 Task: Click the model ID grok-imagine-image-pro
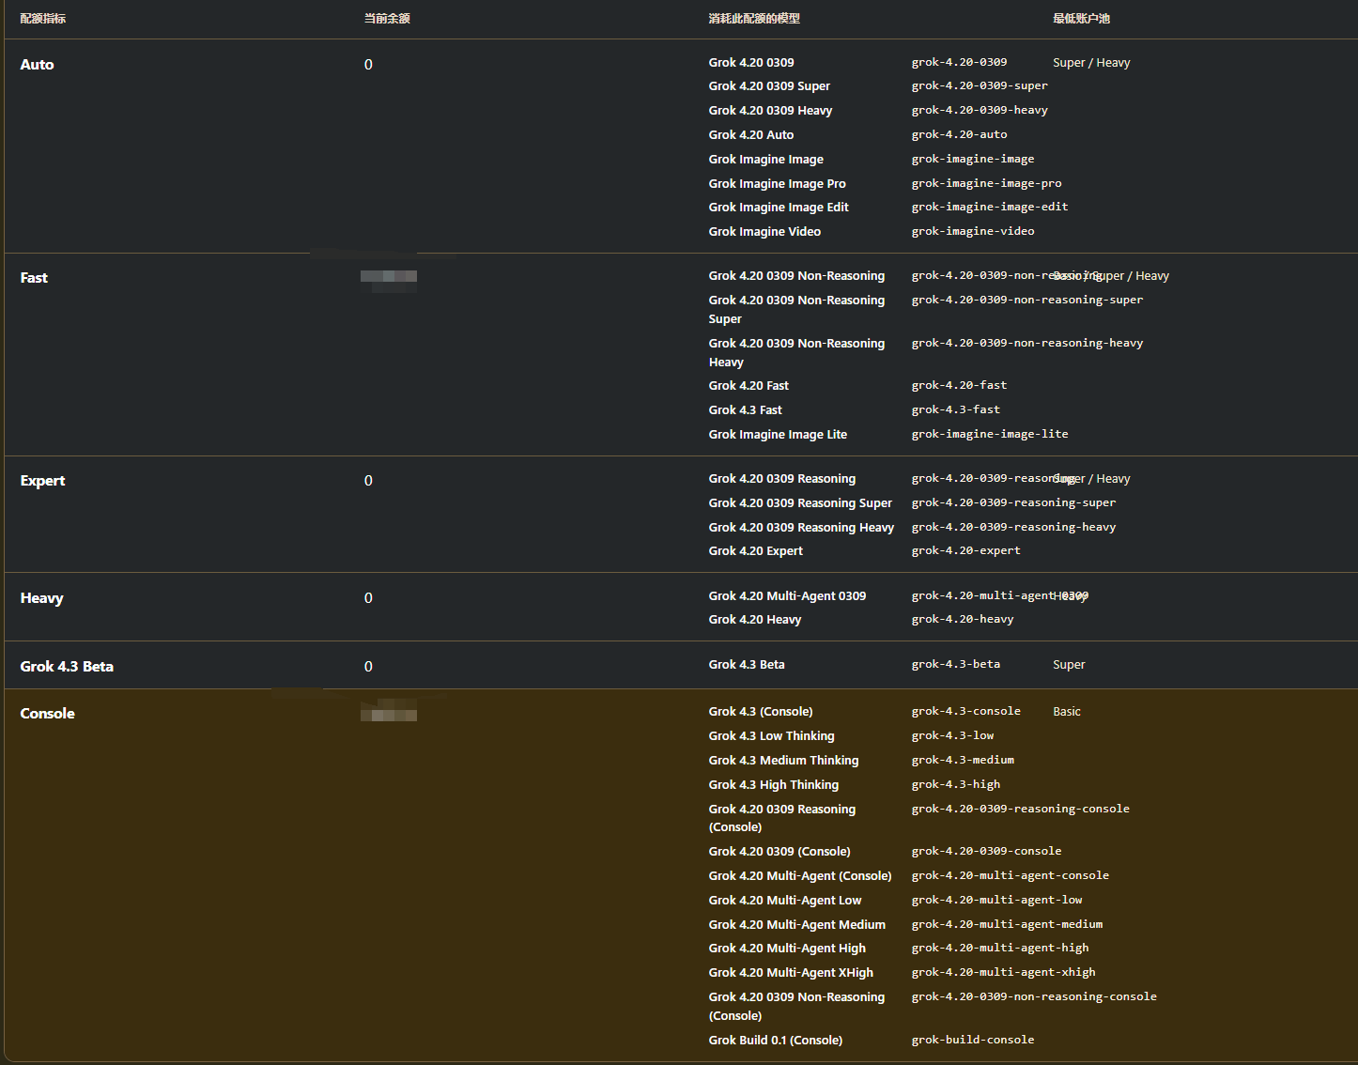[x=986, y=183]
